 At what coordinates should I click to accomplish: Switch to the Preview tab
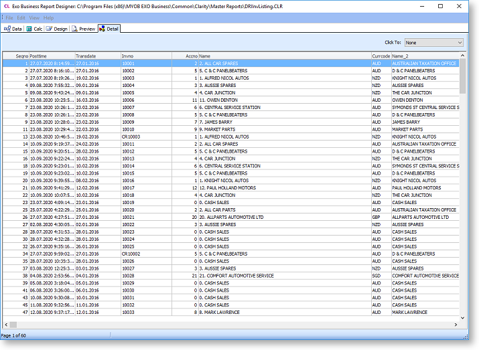coord(83,29)
